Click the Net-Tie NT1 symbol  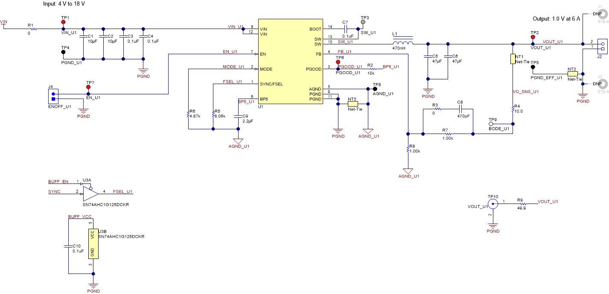click(513, 59)
